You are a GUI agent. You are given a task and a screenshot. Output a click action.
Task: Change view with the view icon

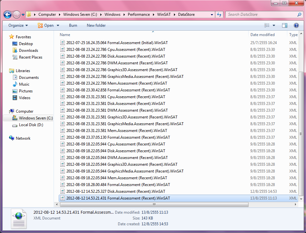(267, 25)
